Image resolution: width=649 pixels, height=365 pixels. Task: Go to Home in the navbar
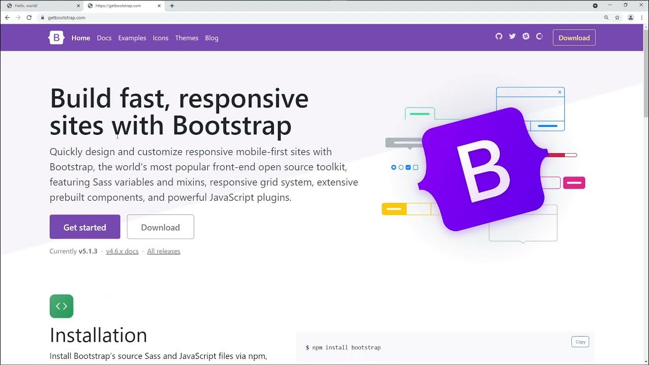point(81,38)
